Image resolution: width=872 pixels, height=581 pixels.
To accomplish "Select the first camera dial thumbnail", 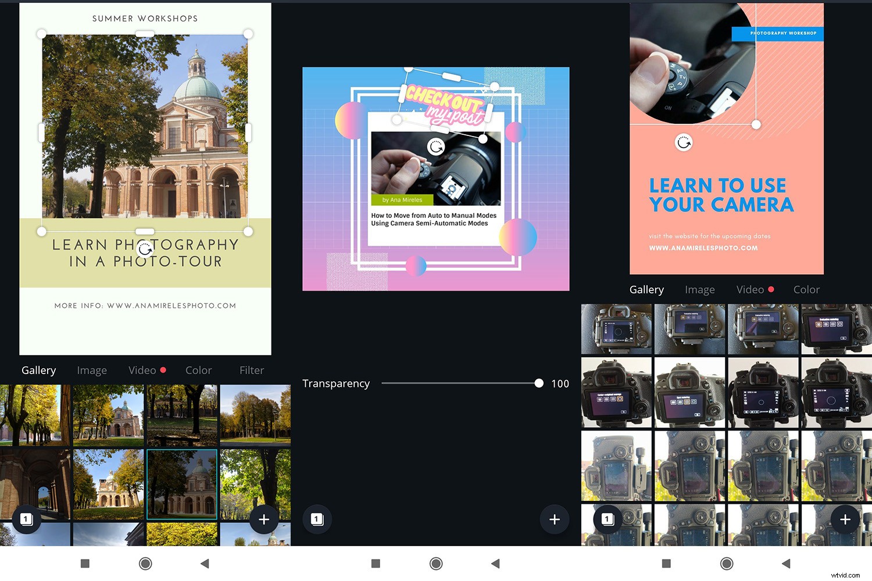I will coord(616,329).
